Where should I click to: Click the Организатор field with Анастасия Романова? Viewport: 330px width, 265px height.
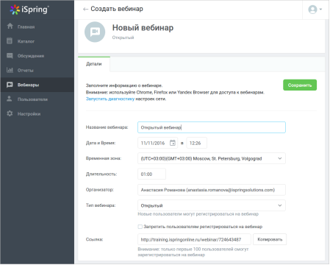pos(212,190)
